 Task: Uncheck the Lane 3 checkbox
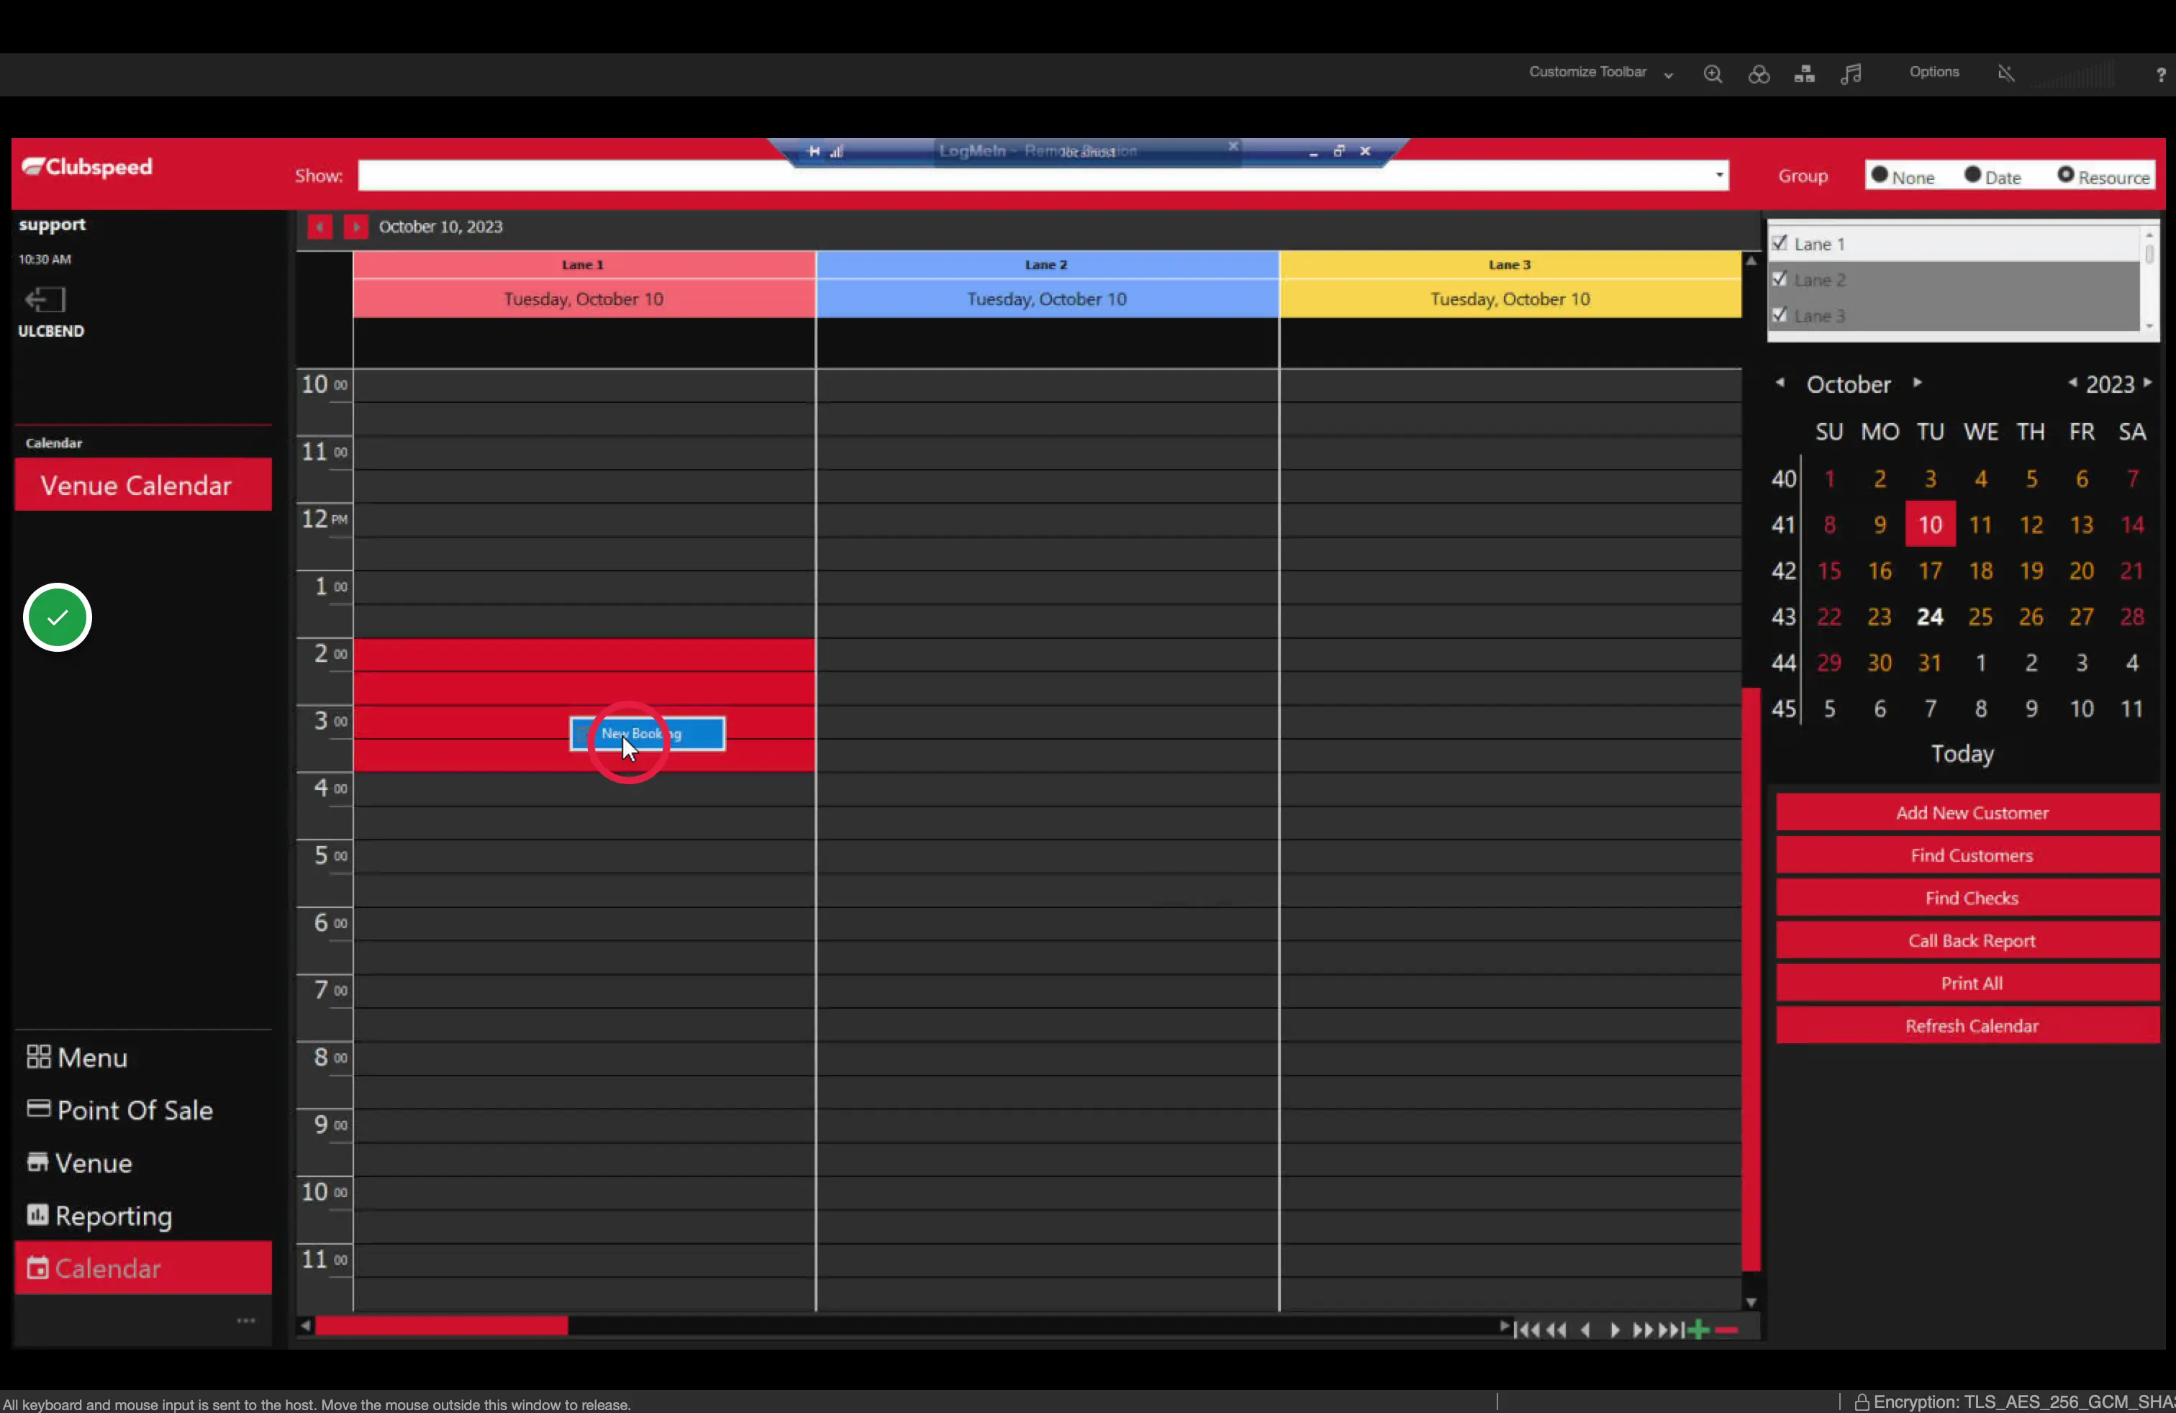coord(1780,315)
